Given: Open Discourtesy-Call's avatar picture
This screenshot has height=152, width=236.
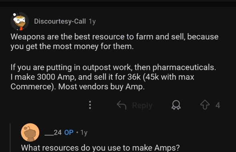Looking at the screenshot, I should [x=20, y=21].
